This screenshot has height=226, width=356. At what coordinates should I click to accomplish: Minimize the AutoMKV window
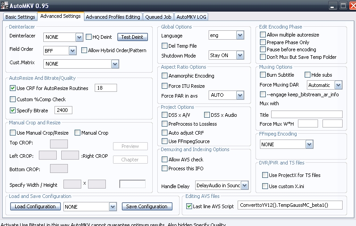(x=332, y=6)
